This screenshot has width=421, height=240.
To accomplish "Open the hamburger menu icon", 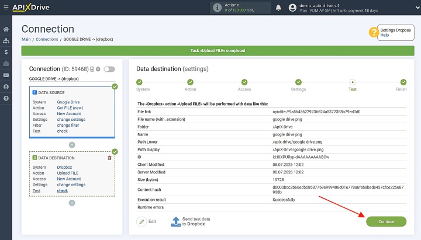I will (x=6, y=7).
